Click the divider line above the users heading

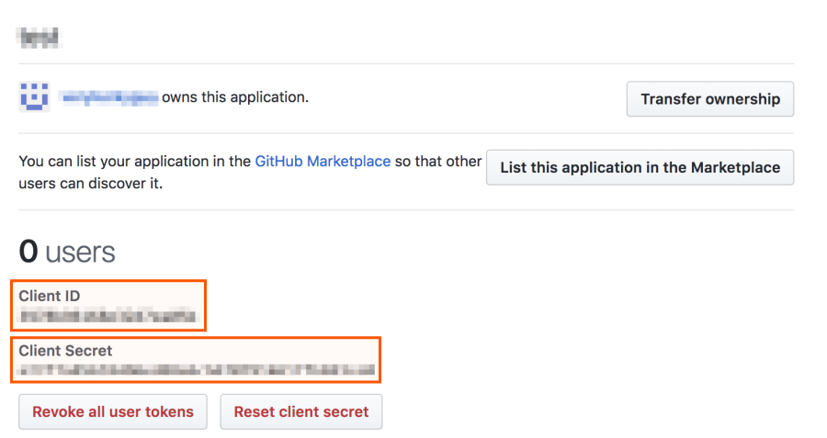point(405,210)
